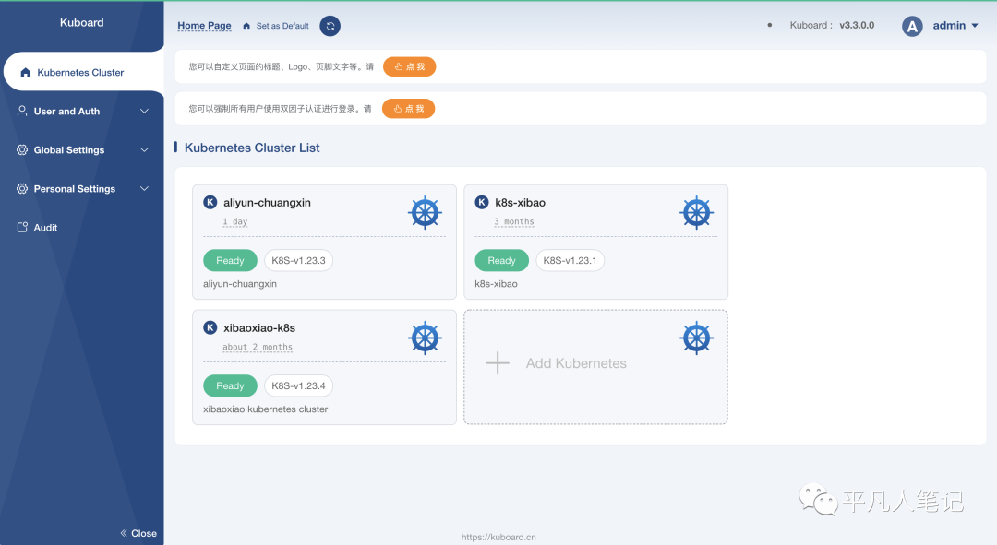Image resolution: width=997 pixels, height=545 pixels.
Task: Click the admin username label
Action: click(949, 26)
